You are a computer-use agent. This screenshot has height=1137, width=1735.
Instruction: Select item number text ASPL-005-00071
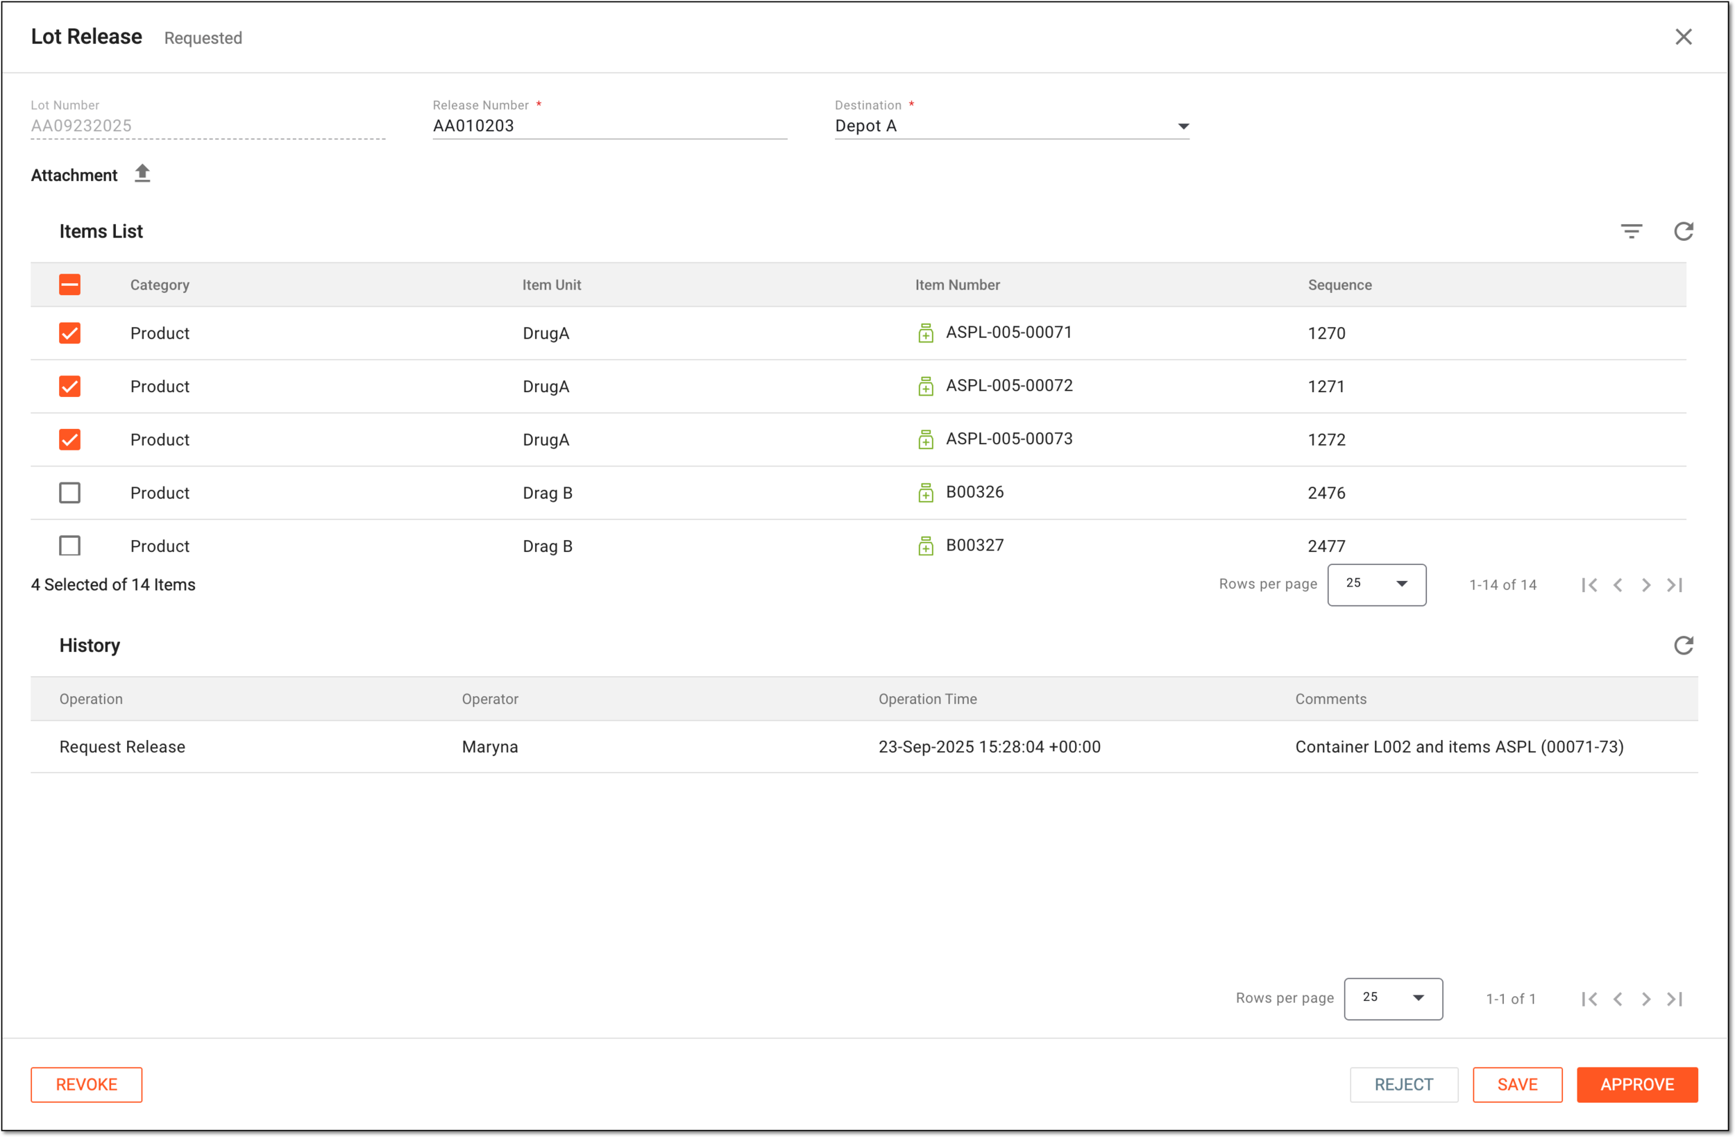[x=1009, y=332]
